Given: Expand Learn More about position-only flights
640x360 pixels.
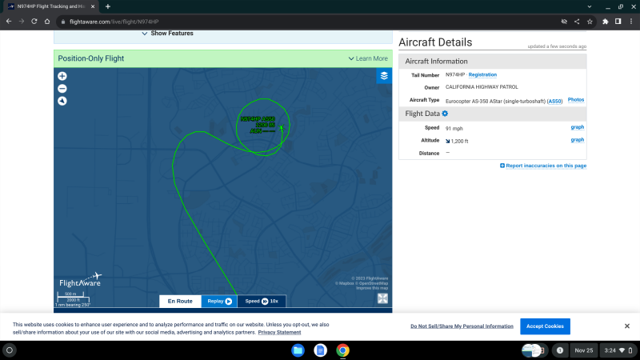Looking at the screenshot, I should (x=368, y=58).
